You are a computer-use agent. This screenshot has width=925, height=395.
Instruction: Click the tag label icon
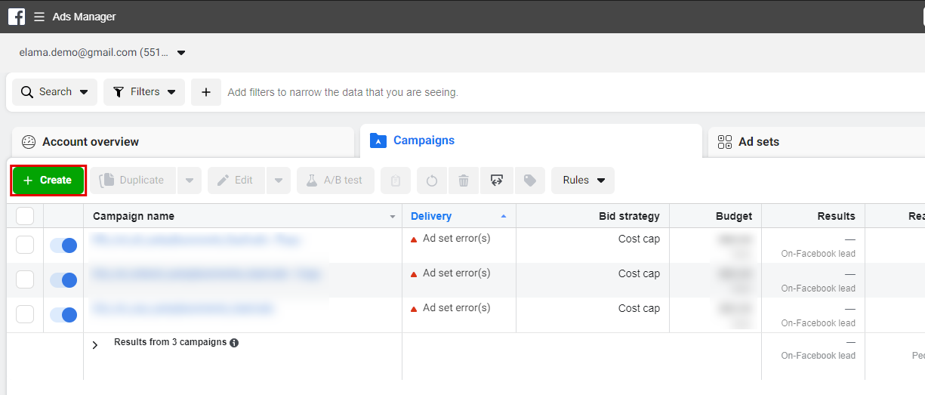(x=530, y=181)
